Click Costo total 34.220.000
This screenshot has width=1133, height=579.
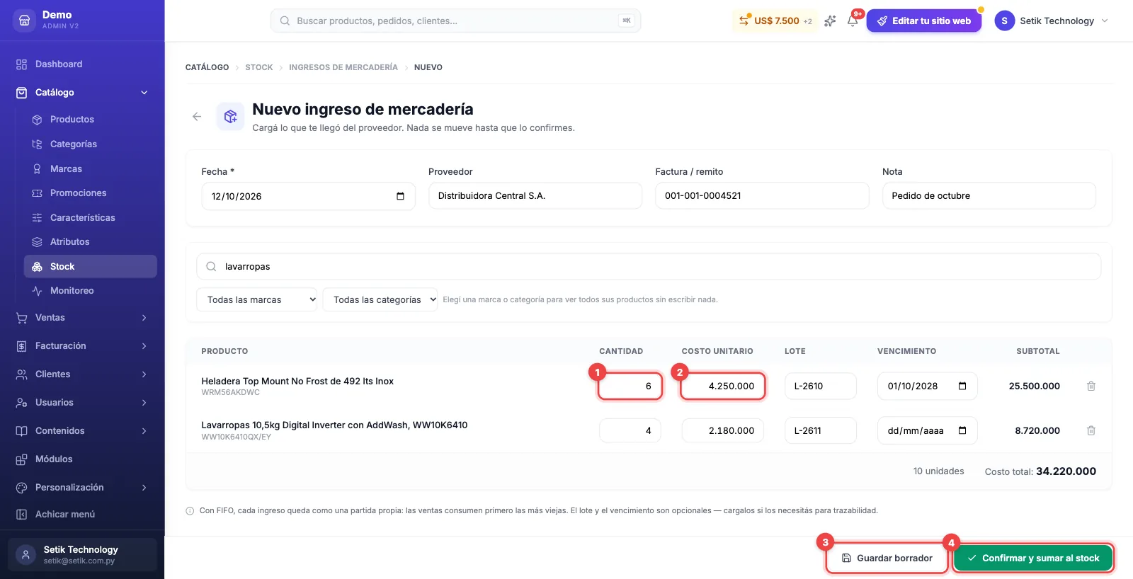coord(1040,471)
